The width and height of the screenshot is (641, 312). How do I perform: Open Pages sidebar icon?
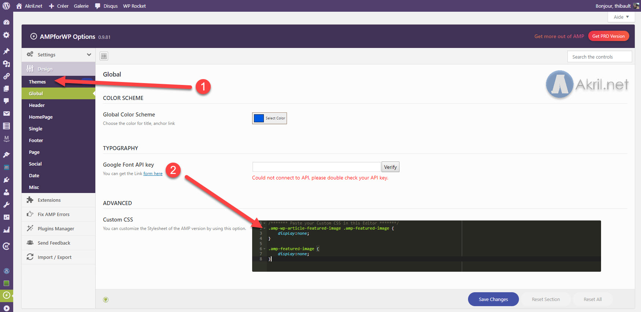(x=6, y=89)
